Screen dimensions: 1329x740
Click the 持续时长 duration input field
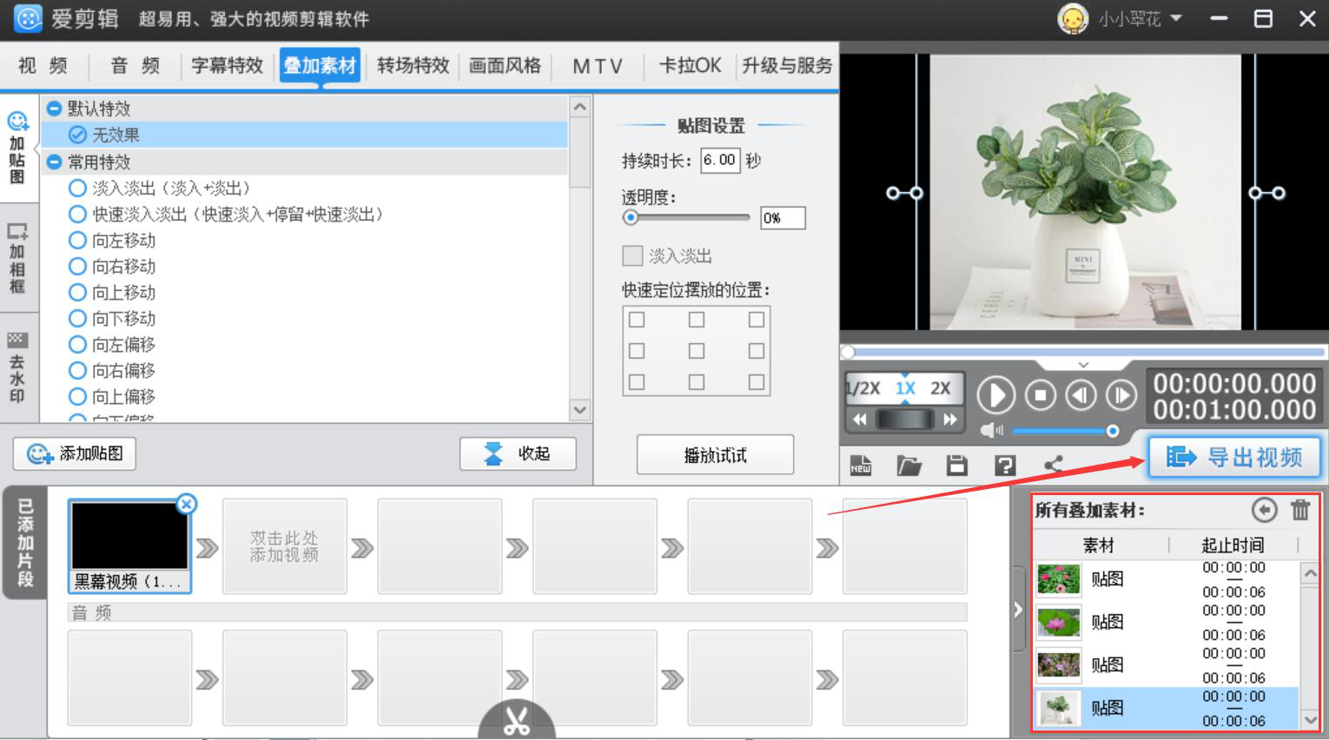click(x=720, y=160)
